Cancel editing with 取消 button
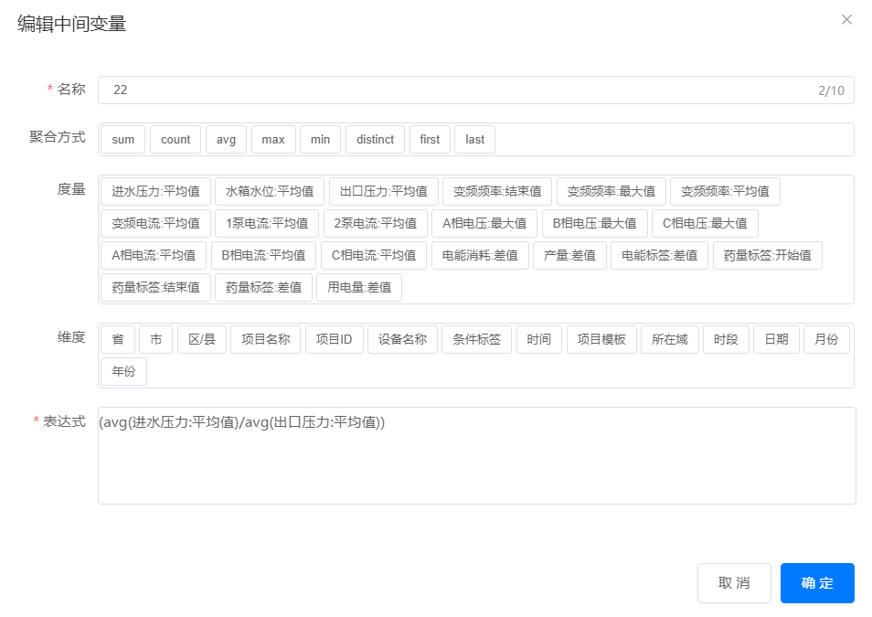 click(x=734, y=583)
